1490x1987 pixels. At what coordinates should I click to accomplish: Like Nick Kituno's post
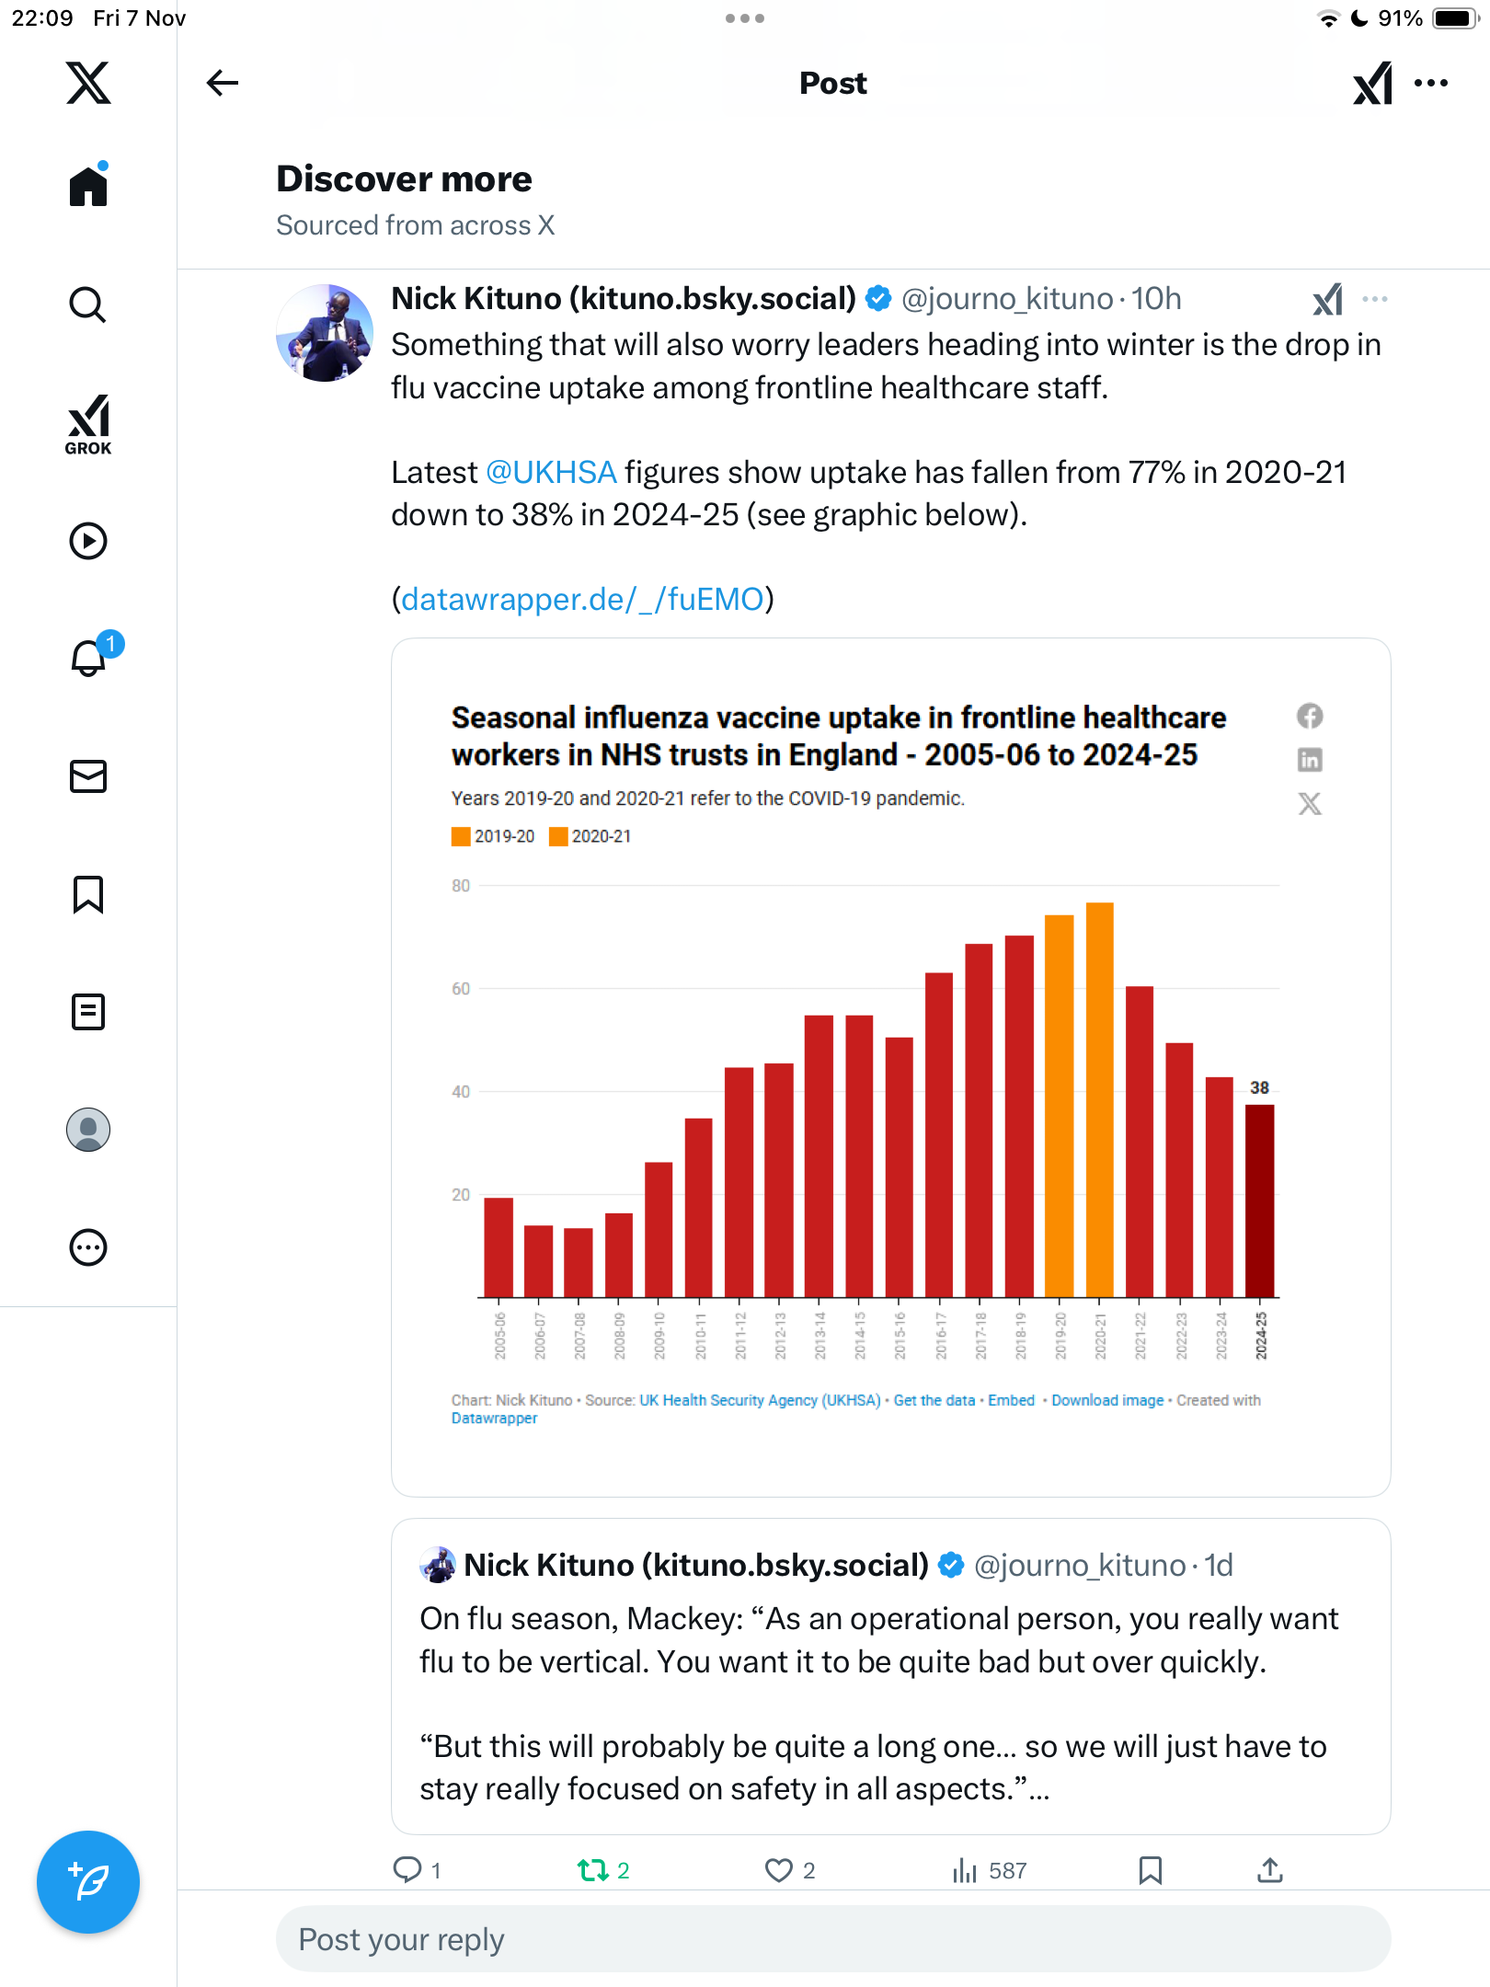[x=779, y=1870]
